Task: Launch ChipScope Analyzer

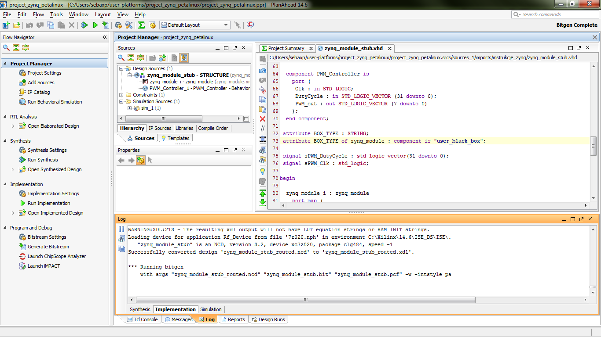Action: point(57,256)
